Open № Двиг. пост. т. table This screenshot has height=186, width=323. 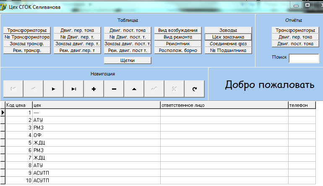click(x=128, y=37)
